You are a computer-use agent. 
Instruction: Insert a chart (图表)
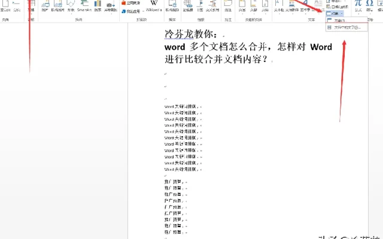point(98,6)
